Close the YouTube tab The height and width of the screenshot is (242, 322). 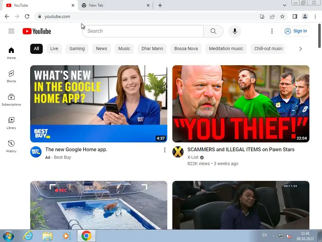click(73, 5)
